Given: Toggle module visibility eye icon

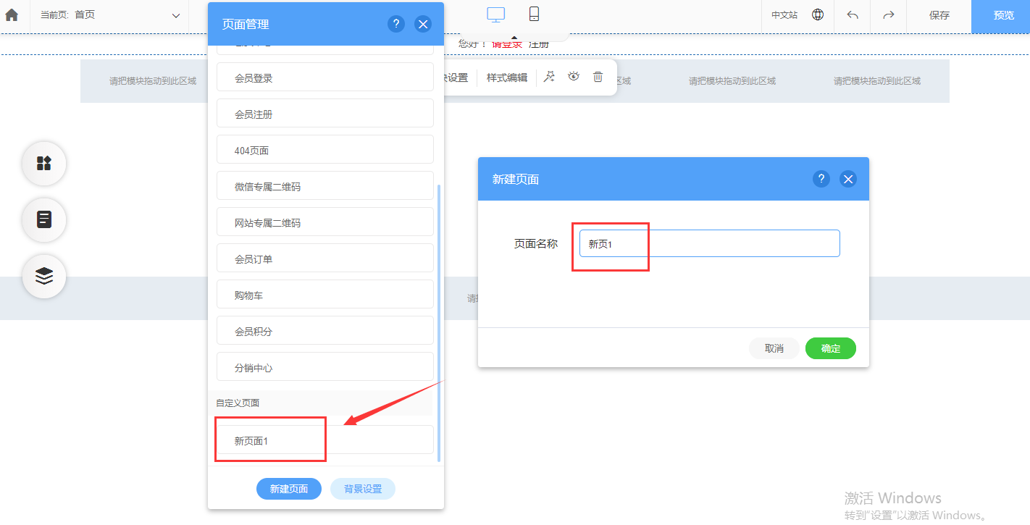Looking at the screenshot, I should pos(574,77).
